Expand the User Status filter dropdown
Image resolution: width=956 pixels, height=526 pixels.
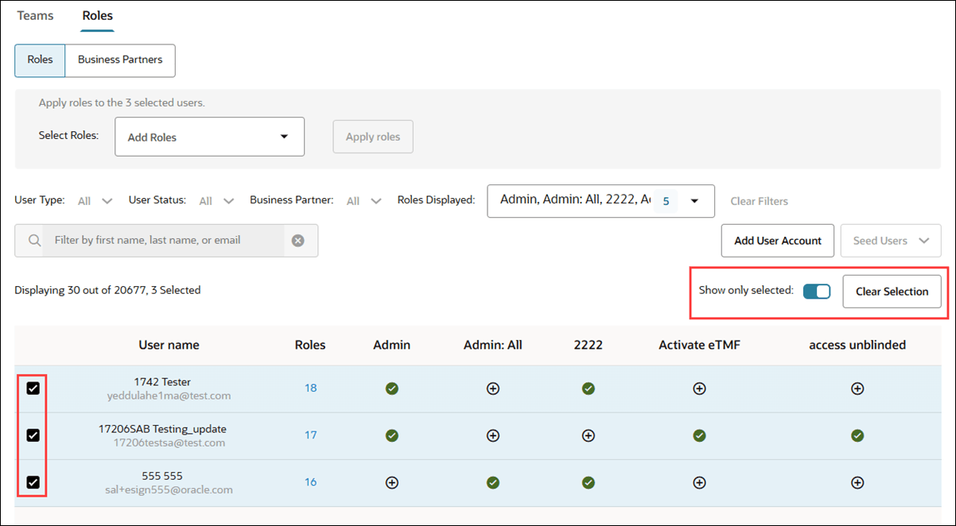pyautogui.click(x=215, y=200)
